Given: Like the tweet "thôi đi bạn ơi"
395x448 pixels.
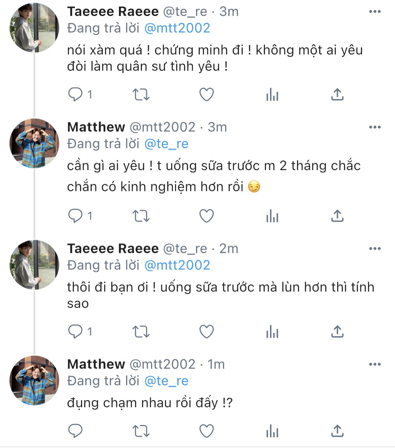Looking at the screenshot, I should click(x=206, y=332).
